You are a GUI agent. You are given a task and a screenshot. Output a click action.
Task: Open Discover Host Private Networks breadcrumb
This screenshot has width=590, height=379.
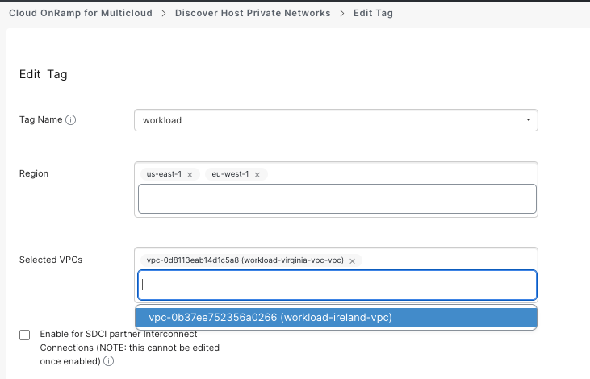coord(253,14)
